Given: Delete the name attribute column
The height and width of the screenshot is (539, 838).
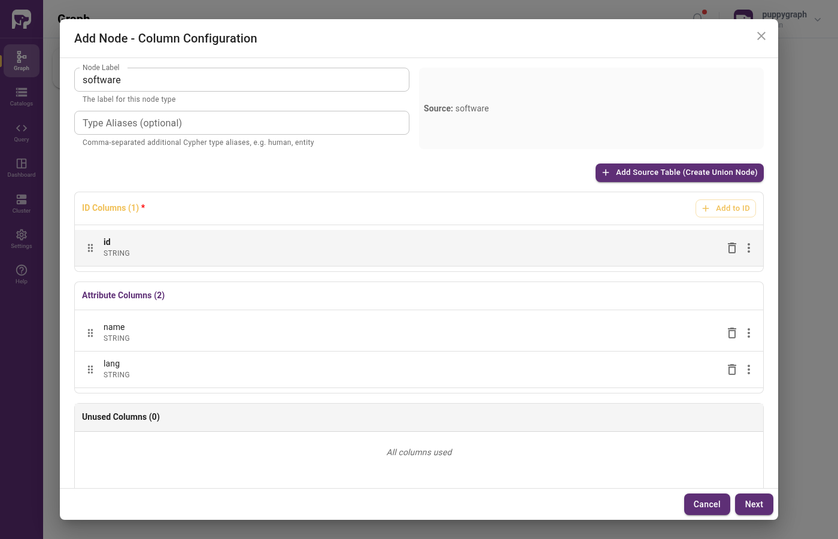Looking at the screenshot, I should click(x=732, y=333).
